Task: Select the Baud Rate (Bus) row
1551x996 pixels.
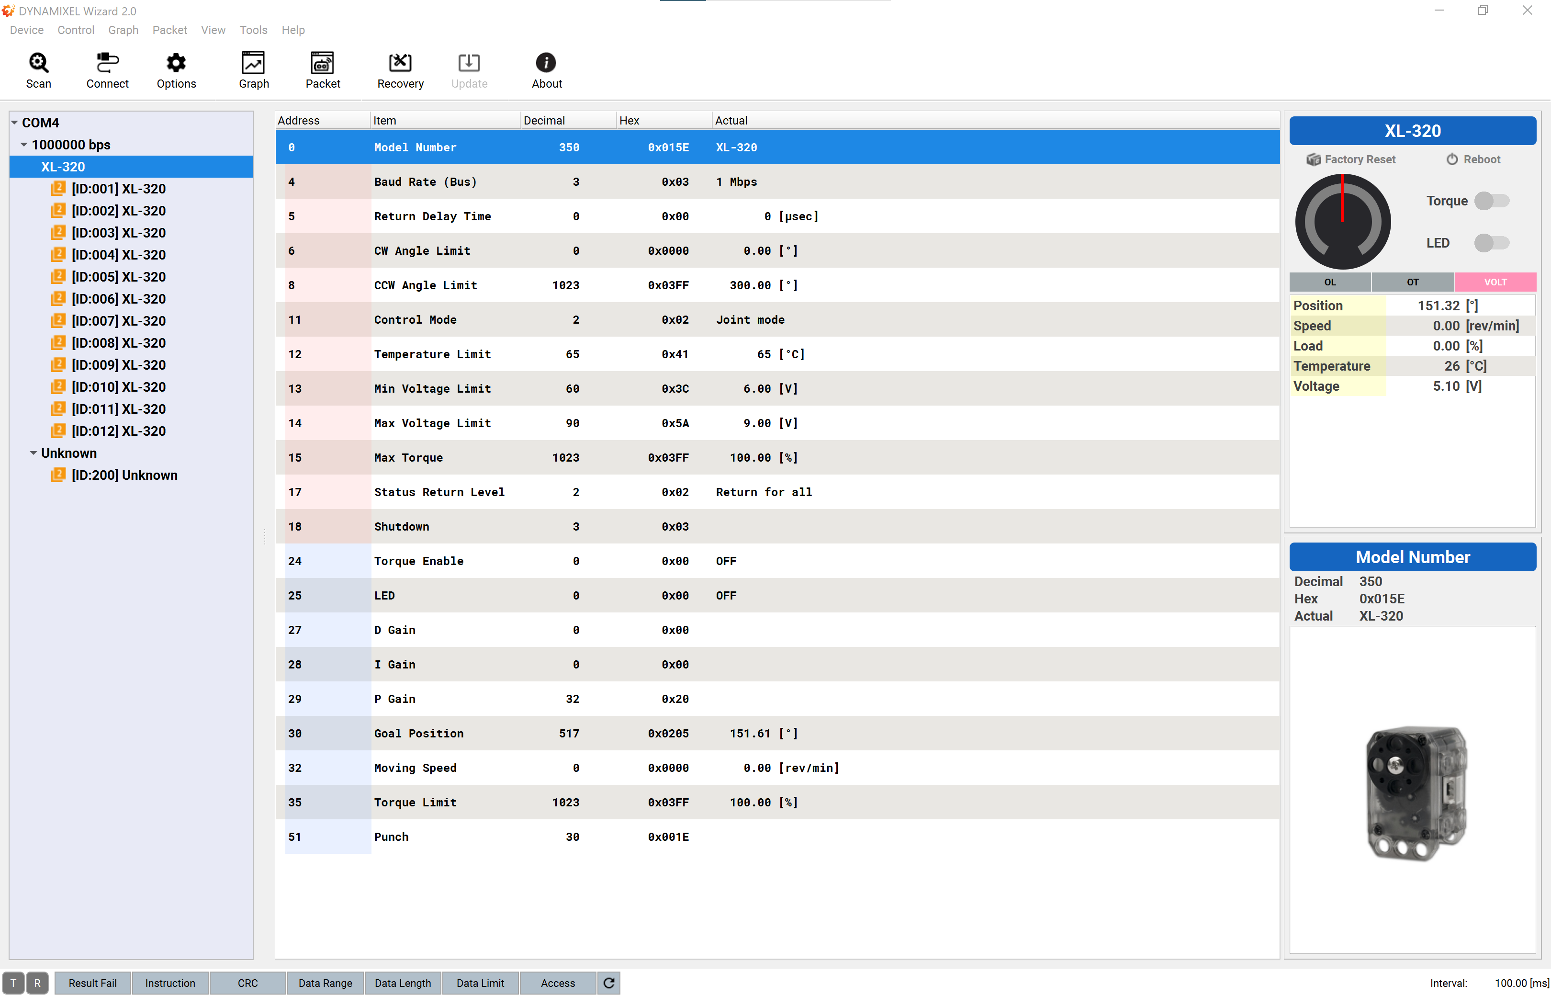Action: [778, 182]
